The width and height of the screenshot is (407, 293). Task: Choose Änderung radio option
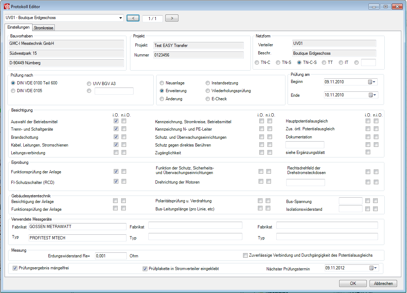(x=162, y=99)
